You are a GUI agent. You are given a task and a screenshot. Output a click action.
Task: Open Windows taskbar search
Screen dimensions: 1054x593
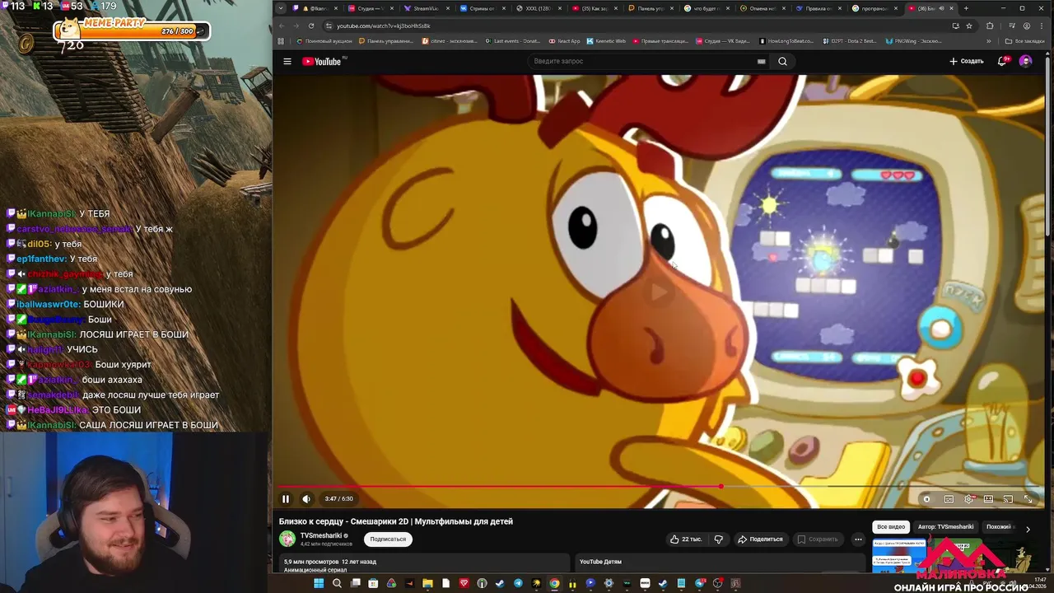click(337, 583)
